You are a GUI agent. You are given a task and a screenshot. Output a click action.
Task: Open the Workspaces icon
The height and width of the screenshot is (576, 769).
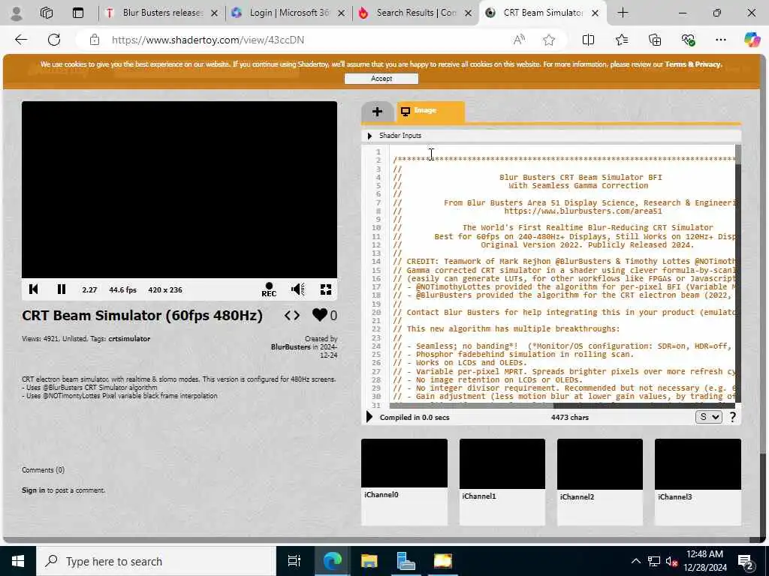47,13
